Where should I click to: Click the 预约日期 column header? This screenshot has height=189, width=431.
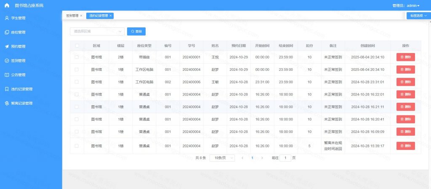click(239, 45)
